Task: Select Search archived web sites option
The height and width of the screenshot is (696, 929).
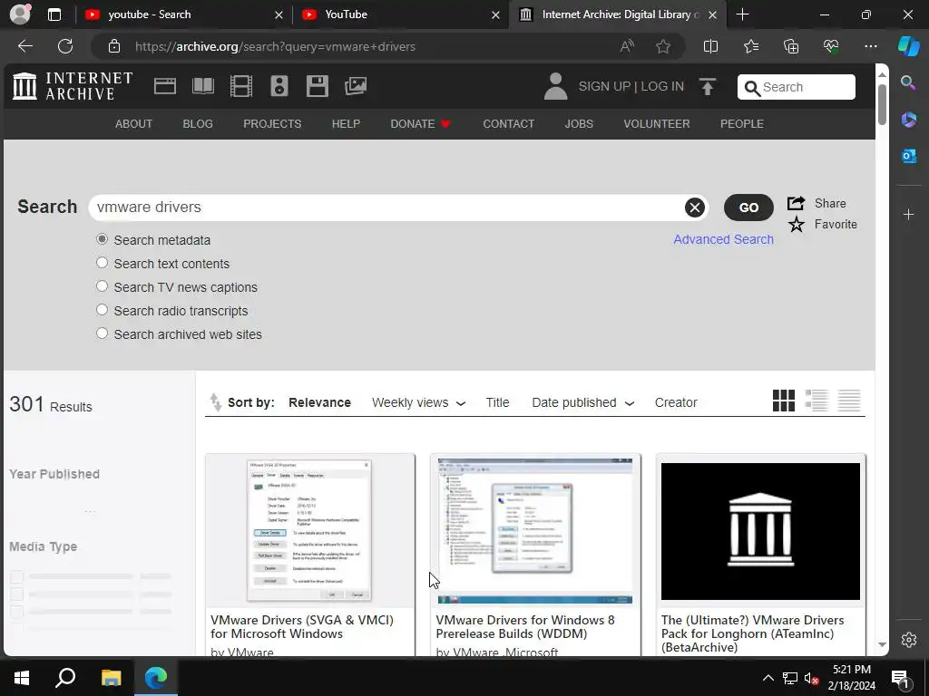Action: tap(102, 333)
